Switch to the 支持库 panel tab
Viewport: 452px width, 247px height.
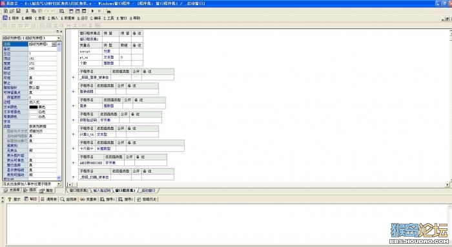(12, 190)
